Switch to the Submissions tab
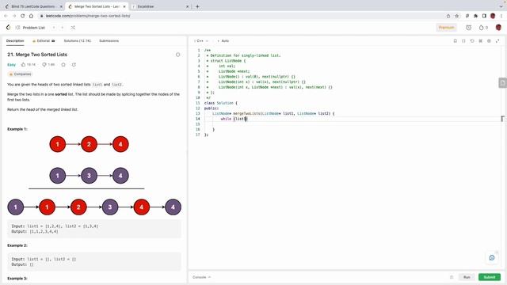The height and width of the screenshot is (285, 507). 109,41
